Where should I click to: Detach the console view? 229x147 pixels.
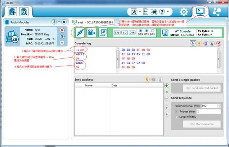(103, 32)
